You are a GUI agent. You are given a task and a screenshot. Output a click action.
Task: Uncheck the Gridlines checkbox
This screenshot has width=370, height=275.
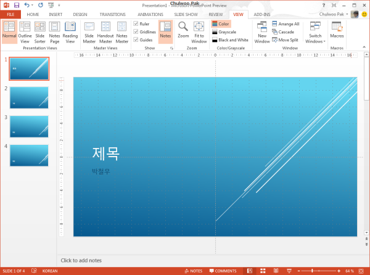136,31
